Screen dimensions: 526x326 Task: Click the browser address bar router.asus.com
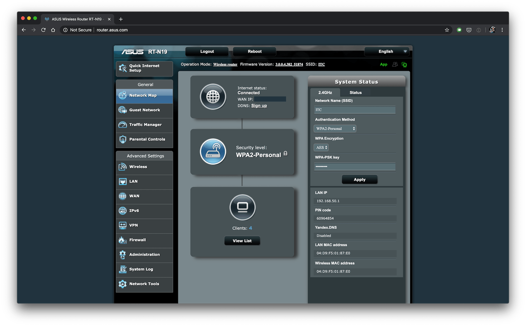click(112, 30)
